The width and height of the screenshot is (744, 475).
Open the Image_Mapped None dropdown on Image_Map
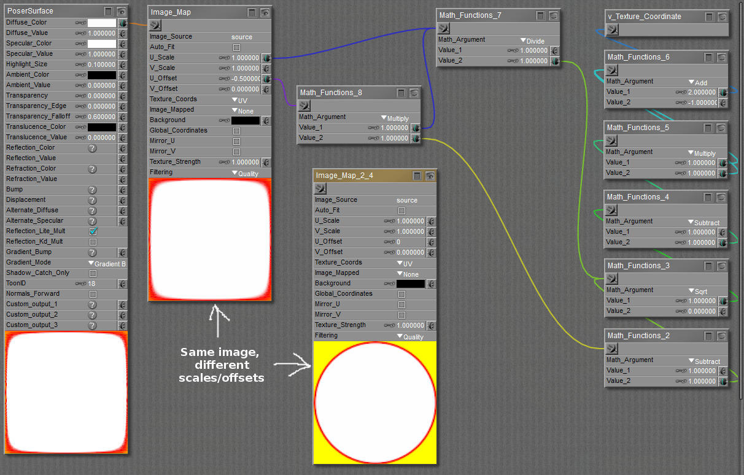[242, 110]
